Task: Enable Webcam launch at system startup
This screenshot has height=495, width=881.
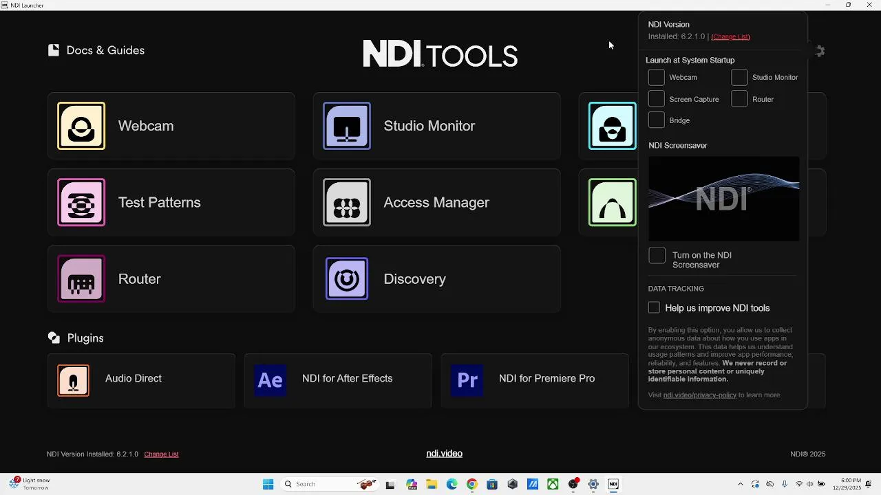Action: click(657, 77)
